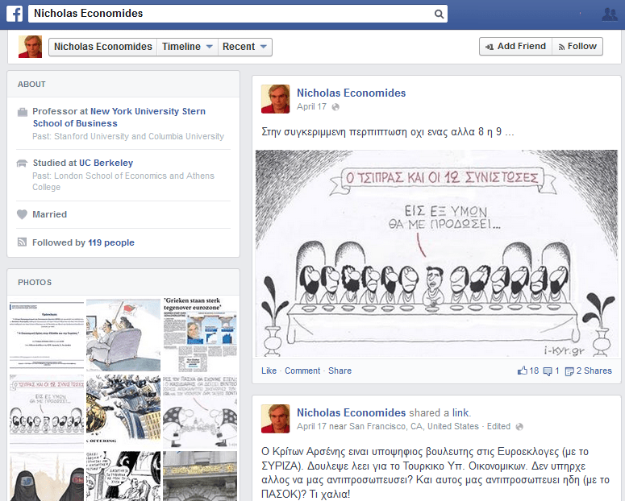Open the document photo thumbnail
Image resolution: width=625 pixels, height=501 pixels.
[47, 336]
